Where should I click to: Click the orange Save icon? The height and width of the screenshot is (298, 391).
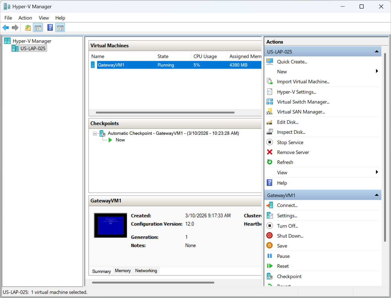coord(270,245)
